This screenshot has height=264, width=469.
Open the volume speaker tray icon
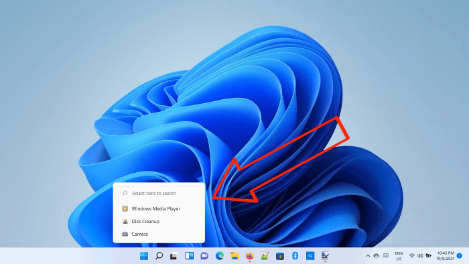point(420,256)
